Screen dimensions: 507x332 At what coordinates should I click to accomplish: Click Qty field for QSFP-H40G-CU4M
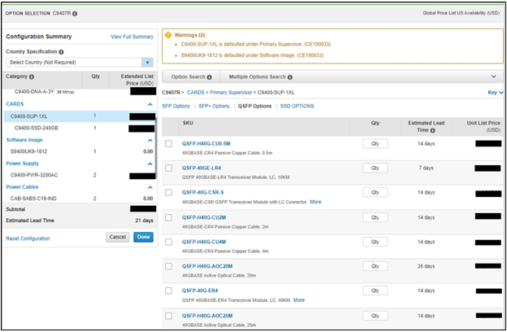tap(375, 242)
